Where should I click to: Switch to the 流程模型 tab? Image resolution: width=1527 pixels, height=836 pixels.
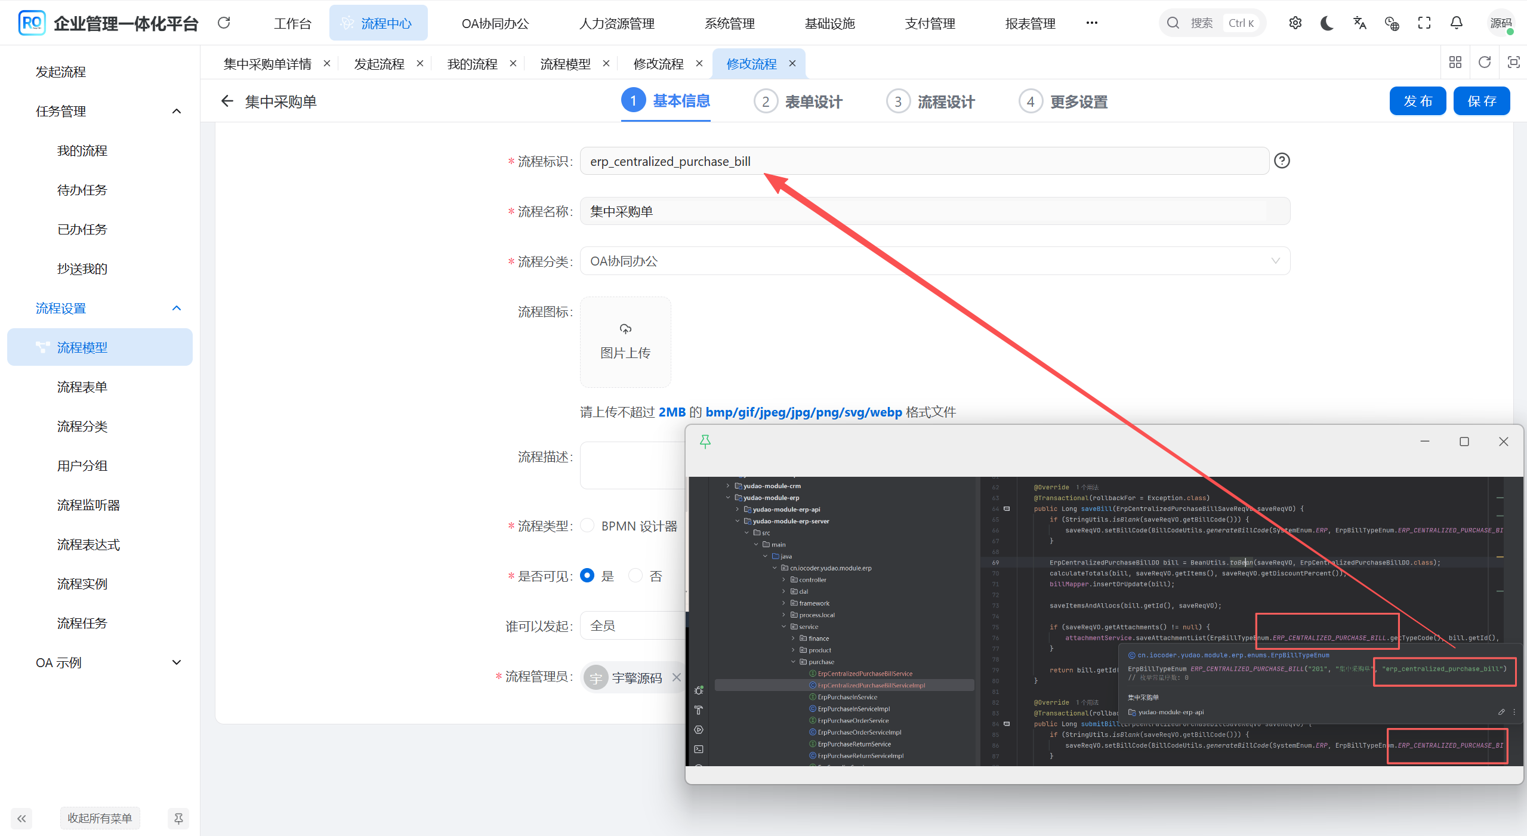[564, 64]
